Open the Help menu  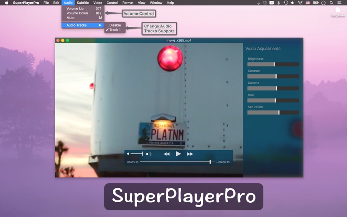click(x=170, y=3)
